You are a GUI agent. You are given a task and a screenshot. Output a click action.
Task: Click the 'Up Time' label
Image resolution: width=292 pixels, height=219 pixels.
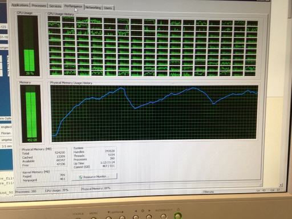point(79,163)
